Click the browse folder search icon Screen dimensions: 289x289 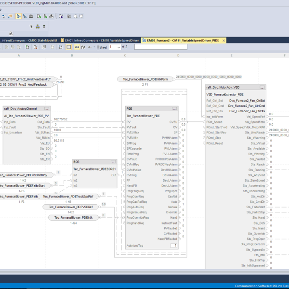(10, 16)
